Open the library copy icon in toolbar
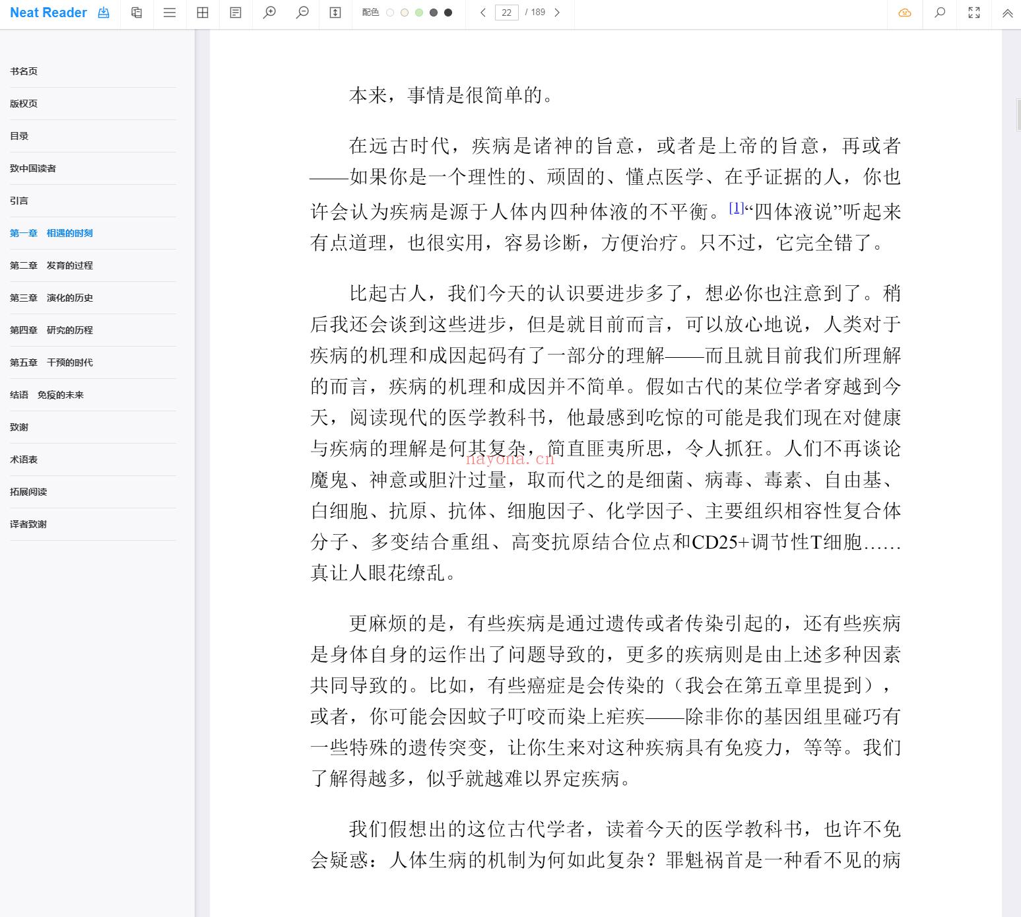The width and height of the screenshot is (1021, 917). click(137, 13)
